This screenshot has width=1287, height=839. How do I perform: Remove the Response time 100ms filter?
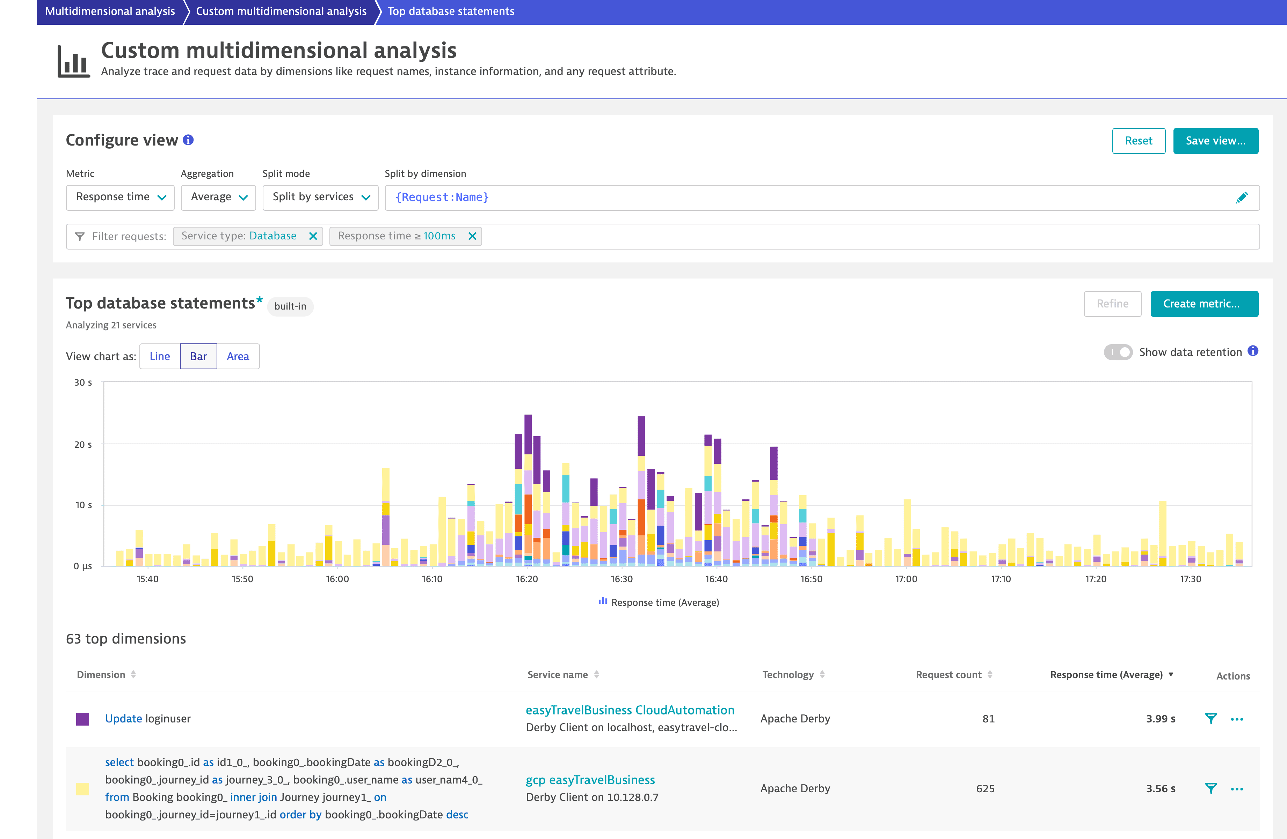(472, 236)
